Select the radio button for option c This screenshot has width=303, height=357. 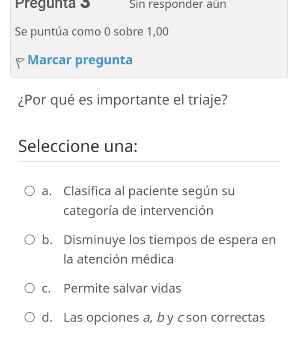pos(29,288)
